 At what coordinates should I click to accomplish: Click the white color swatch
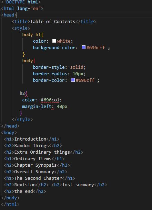[x=54, y=41]
